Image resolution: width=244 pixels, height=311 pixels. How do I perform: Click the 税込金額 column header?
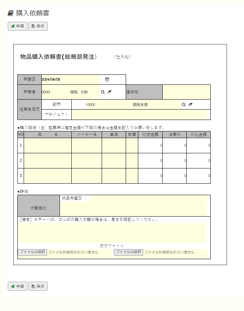[199, 134]
